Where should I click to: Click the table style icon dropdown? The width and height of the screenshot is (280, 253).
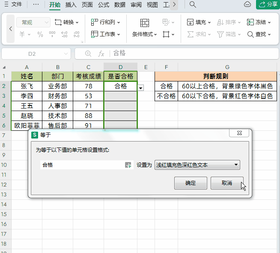tap(168, 22)
